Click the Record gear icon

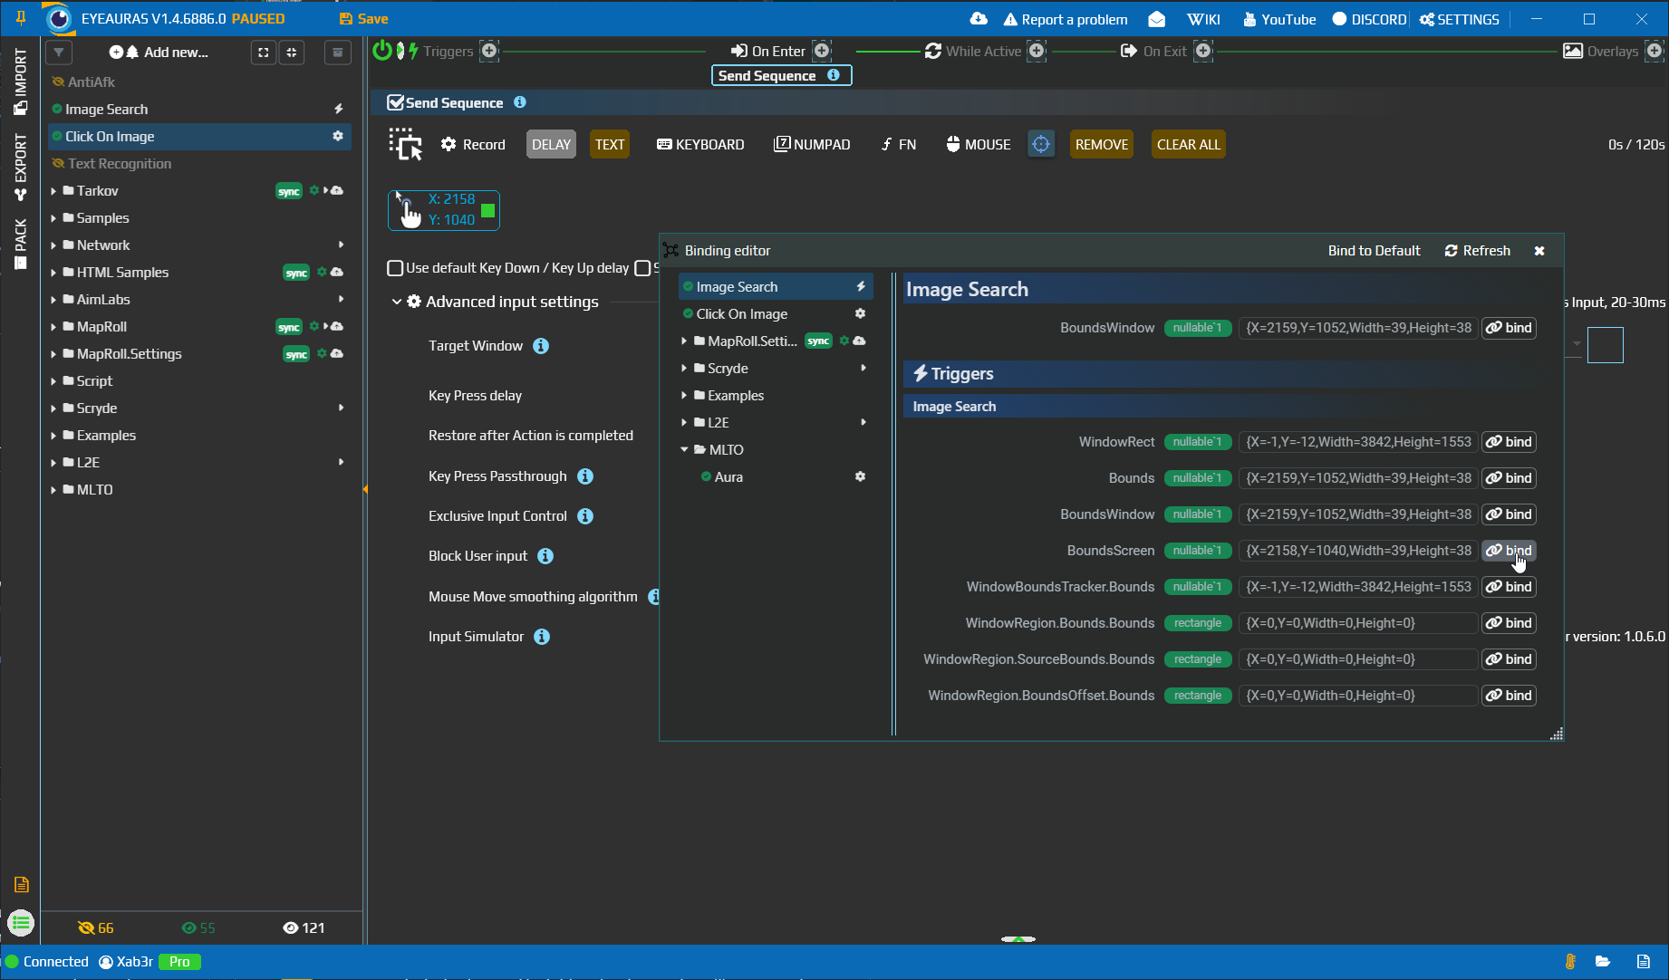pos(449,144)
